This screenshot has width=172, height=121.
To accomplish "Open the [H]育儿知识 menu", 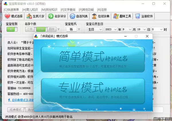I will 30,10.
